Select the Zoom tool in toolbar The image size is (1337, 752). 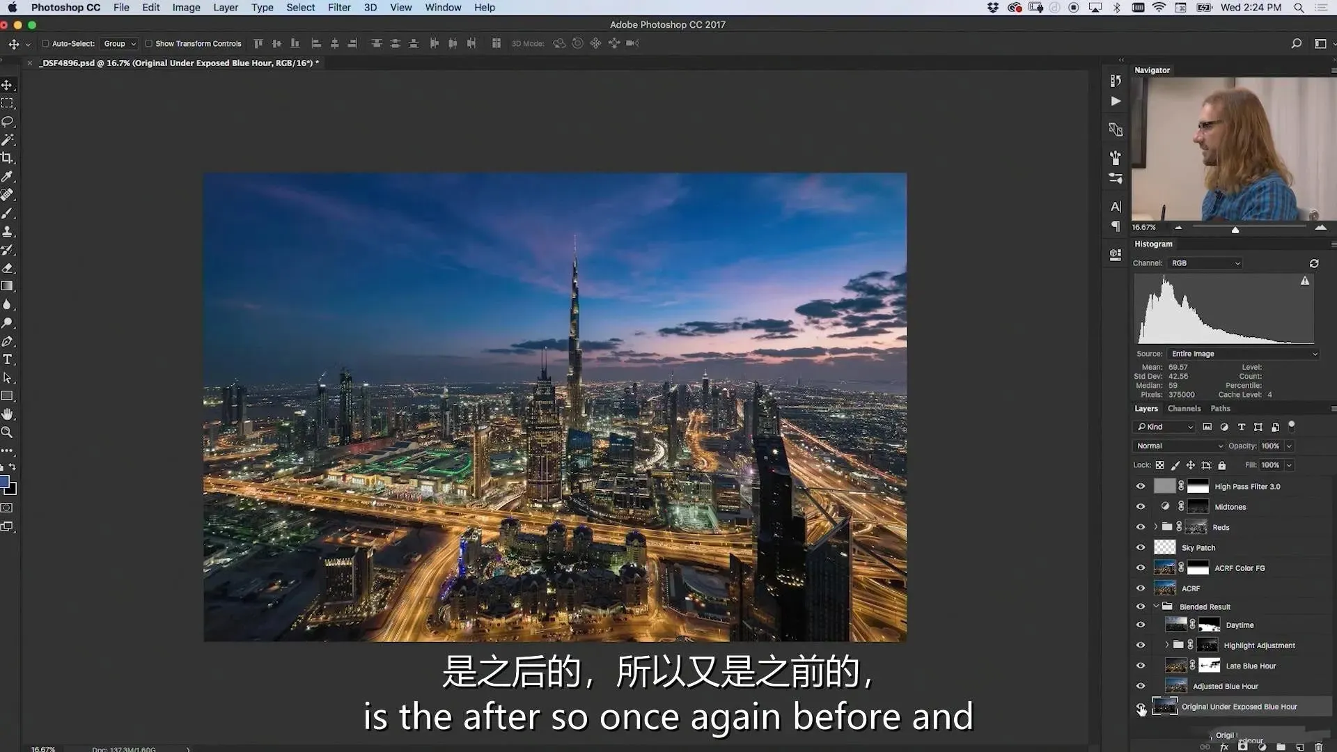(8, 432)
